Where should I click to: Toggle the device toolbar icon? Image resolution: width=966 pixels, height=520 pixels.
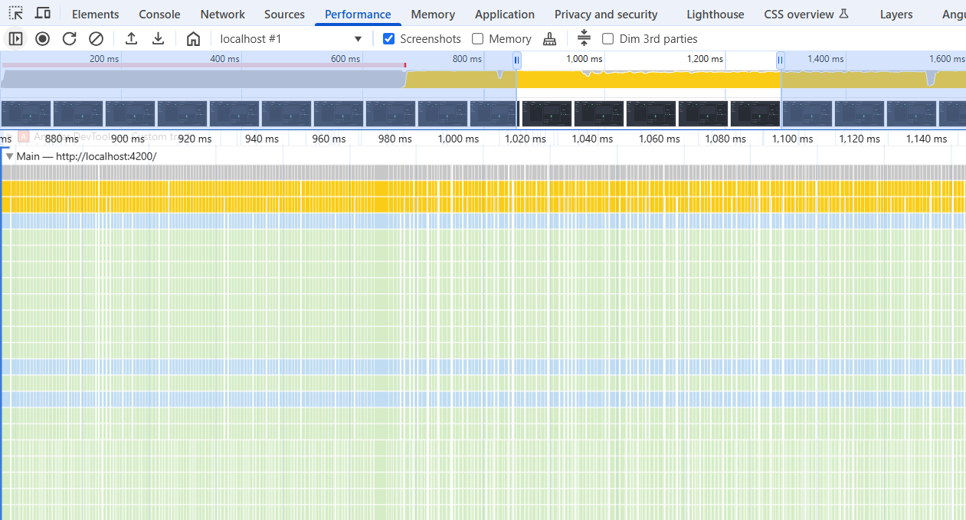(x=43, y=14)
